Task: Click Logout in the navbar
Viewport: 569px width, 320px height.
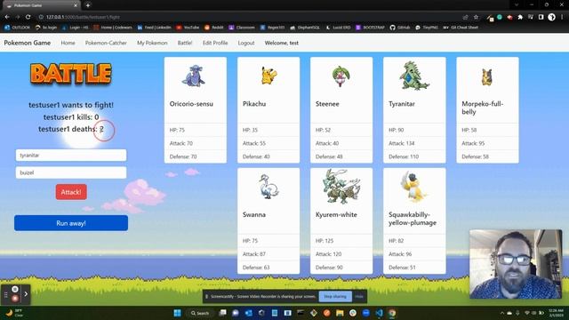Action: coord(246,43)
